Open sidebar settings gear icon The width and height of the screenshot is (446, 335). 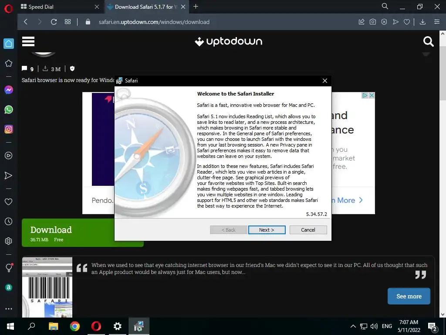point(9,241)
